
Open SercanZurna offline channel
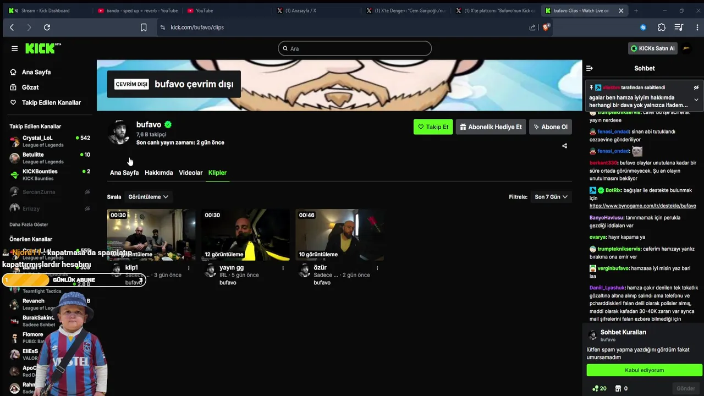click(50, 192)
